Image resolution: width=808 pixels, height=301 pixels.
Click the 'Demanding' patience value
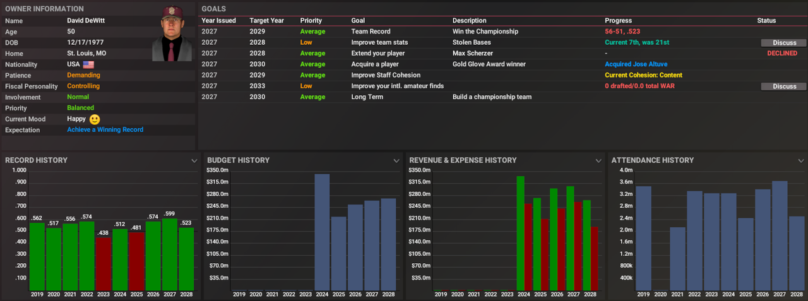(83, 75)
